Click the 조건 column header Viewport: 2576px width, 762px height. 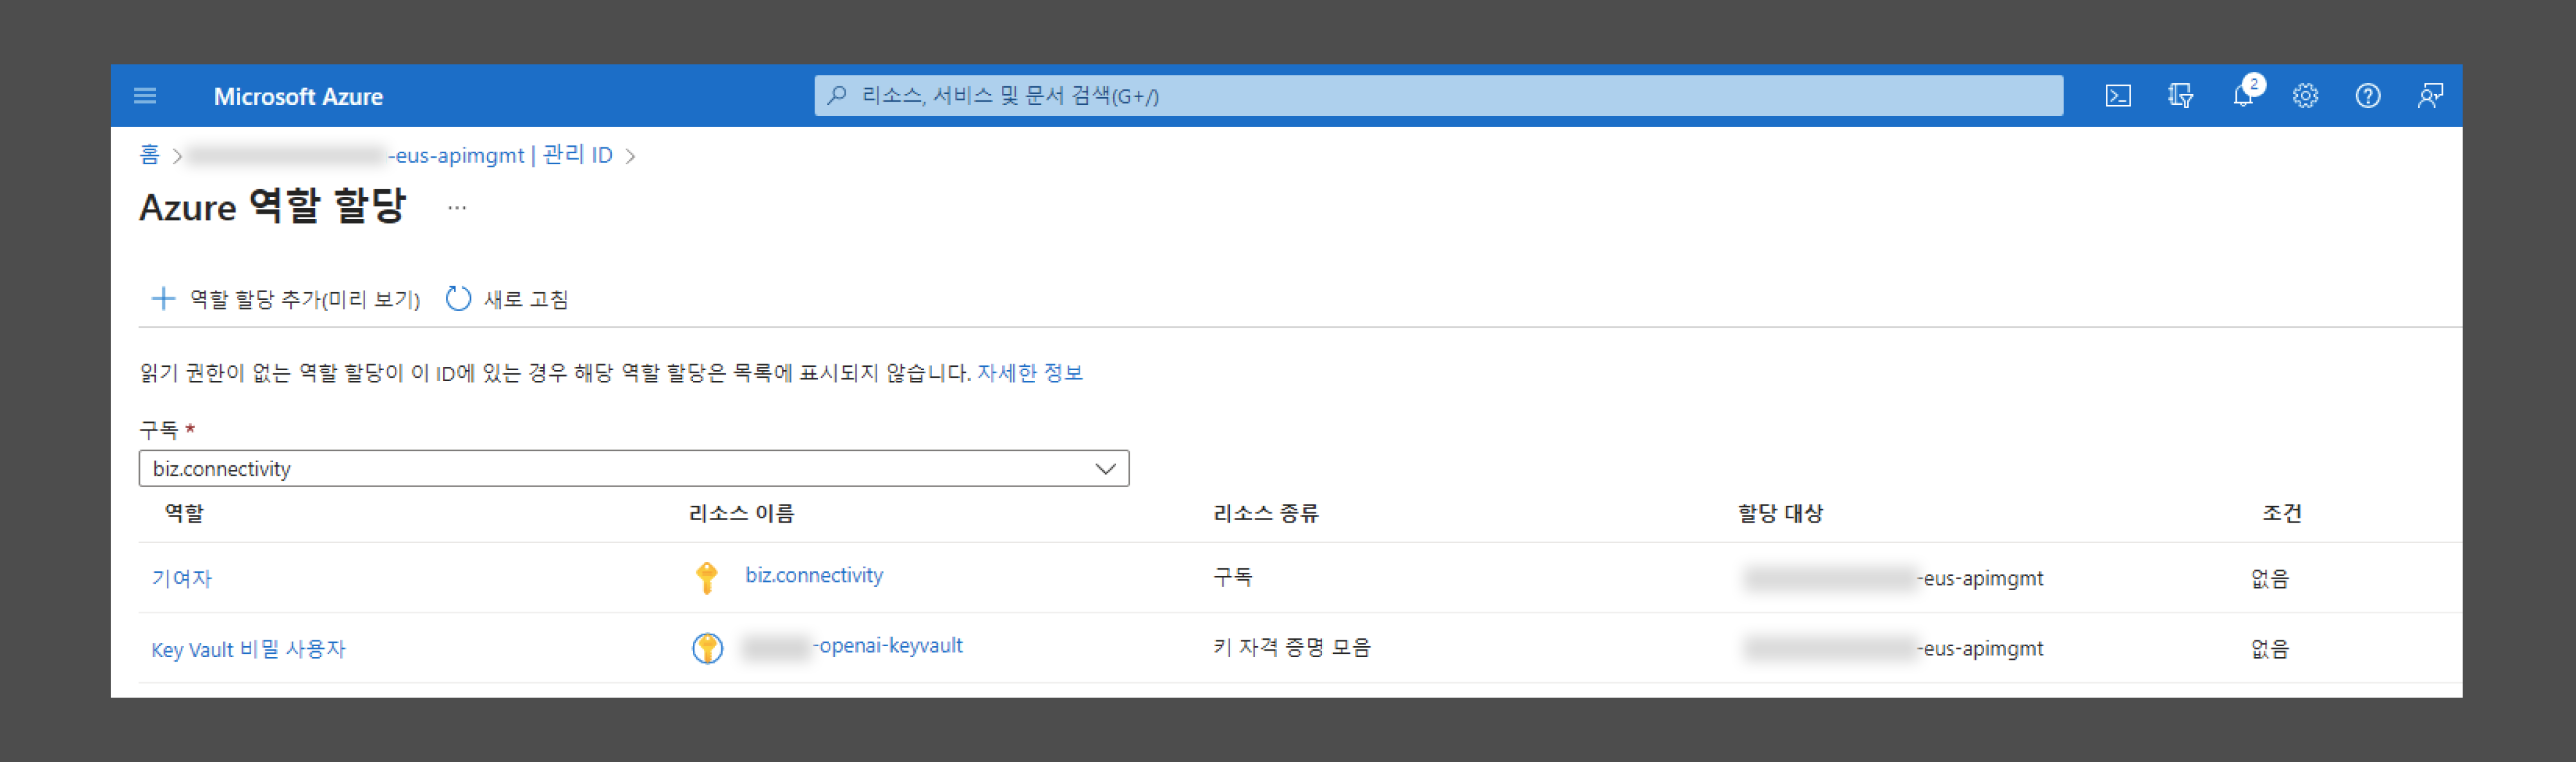tap(2282, 513)
